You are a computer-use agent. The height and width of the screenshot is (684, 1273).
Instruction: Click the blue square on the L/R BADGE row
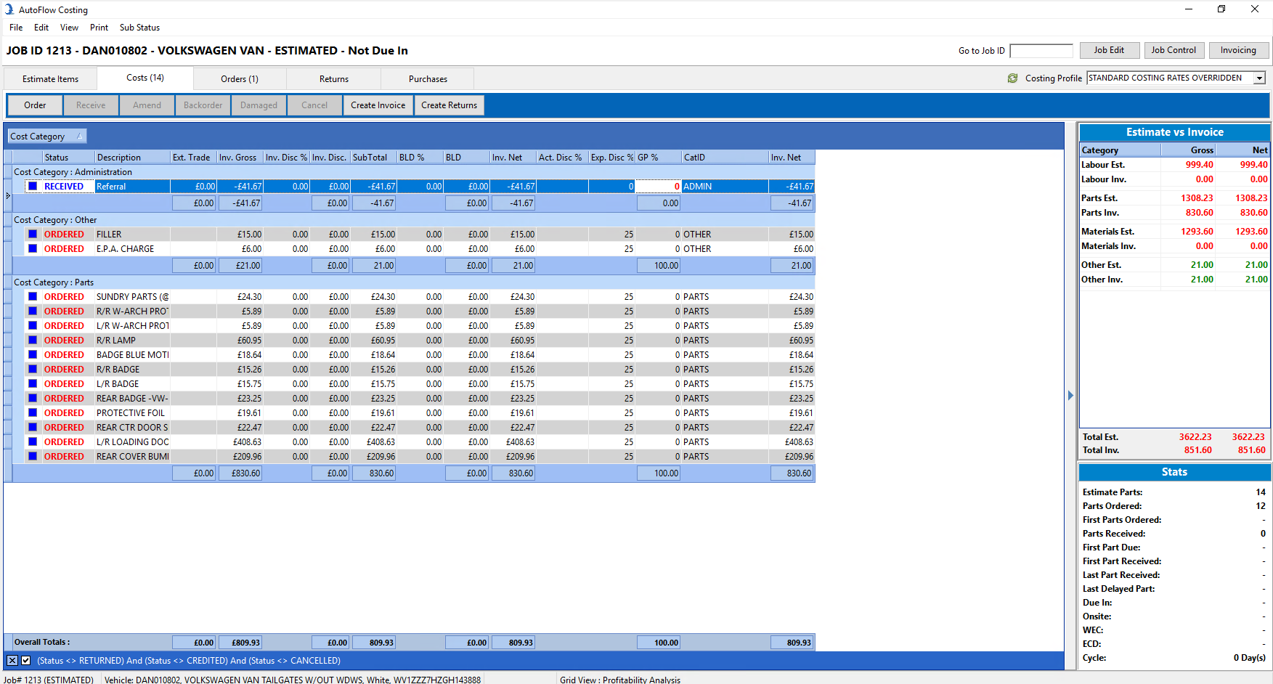(33, 384)
